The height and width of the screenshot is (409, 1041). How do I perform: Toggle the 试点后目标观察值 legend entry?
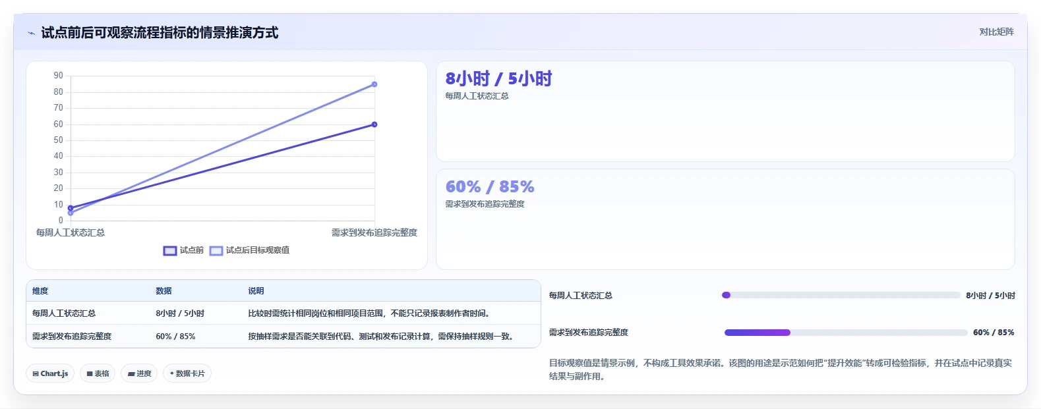pos(250,250)
